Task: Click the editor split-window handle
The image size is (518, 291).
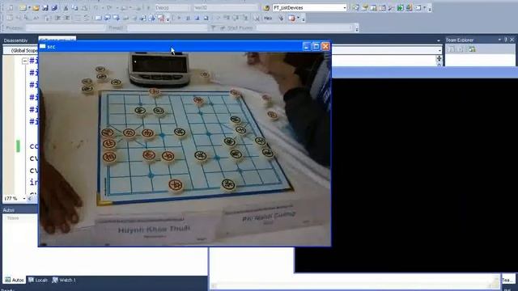Action: click(x=439, y=58)
